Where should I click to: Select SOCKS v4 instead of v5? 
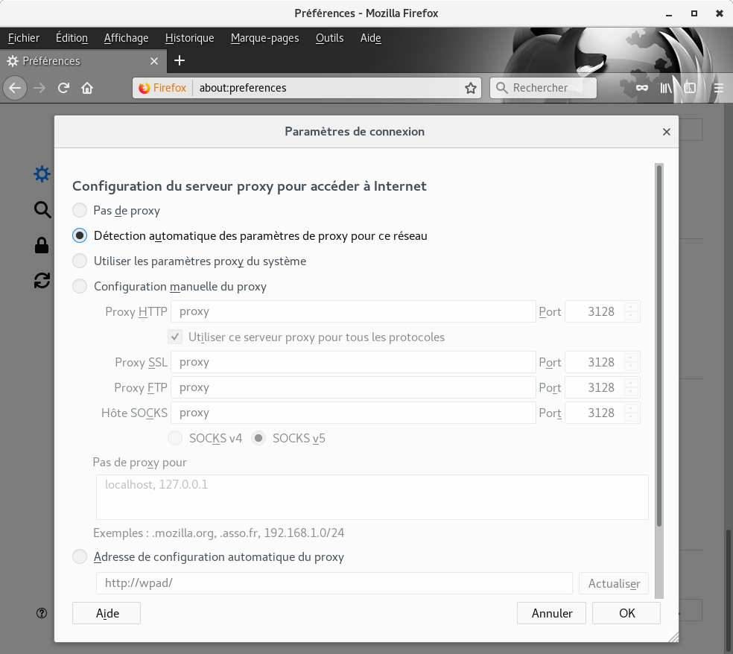coord(175,438)
